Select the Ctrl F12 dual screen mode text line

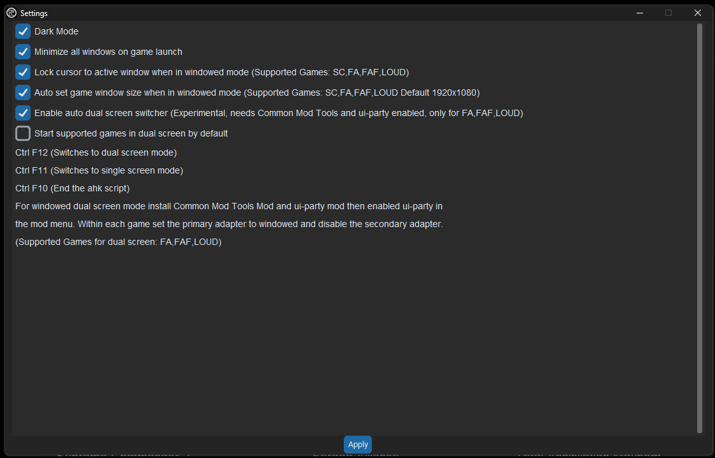(96, 152)
